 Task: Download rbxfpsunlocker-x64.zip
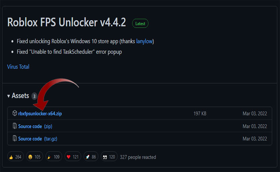click(x=40, y=114)
